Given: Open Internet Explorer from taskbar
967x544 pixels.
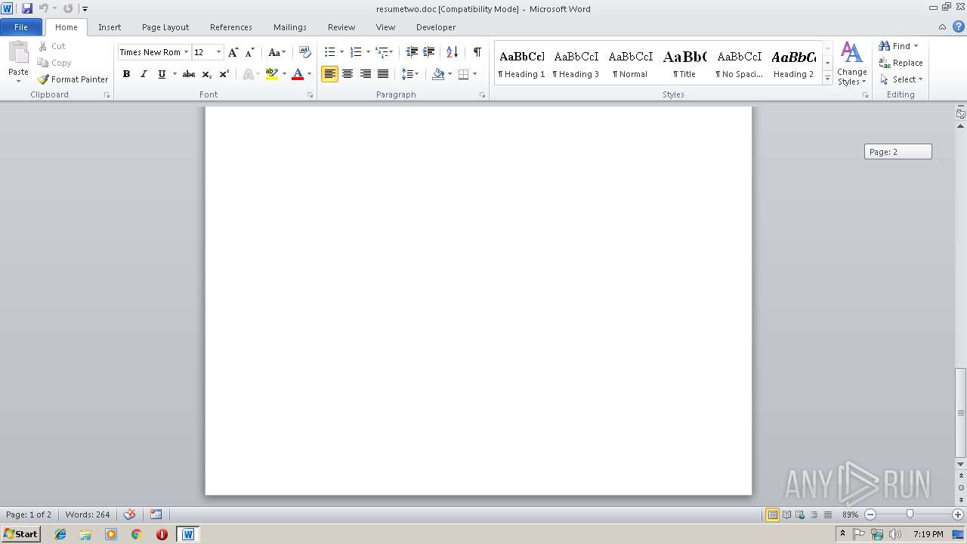Looking at the screenshot, I should [60, 534].
